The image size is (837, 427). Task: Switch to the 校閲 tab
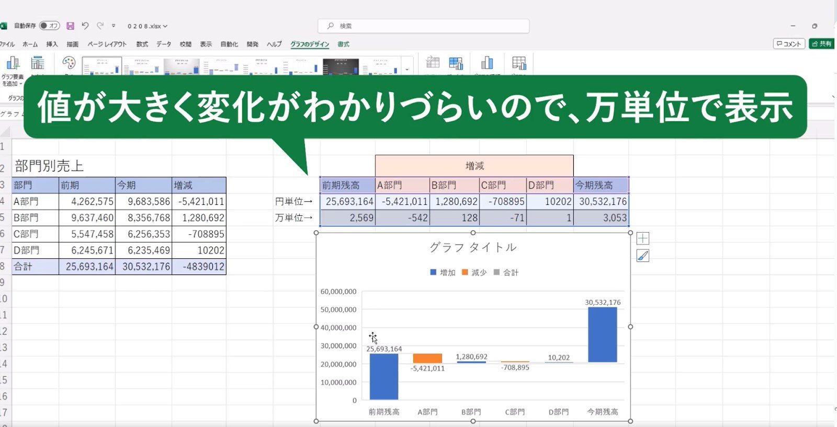pos(185,44)
